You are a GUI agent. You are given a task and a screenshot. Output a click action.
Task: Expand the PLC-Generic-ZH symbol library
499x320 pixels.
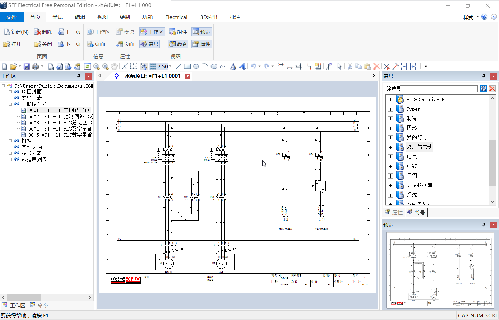coord(390,100)
